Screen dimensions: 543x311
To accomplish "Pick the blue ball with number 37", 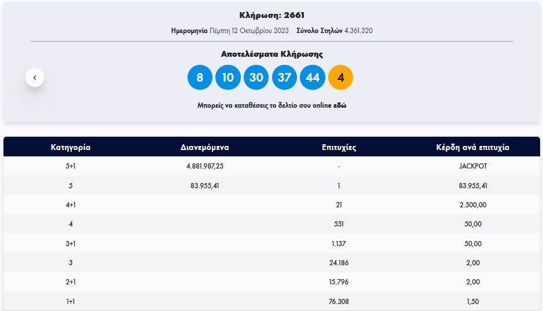I will [284, 78].
